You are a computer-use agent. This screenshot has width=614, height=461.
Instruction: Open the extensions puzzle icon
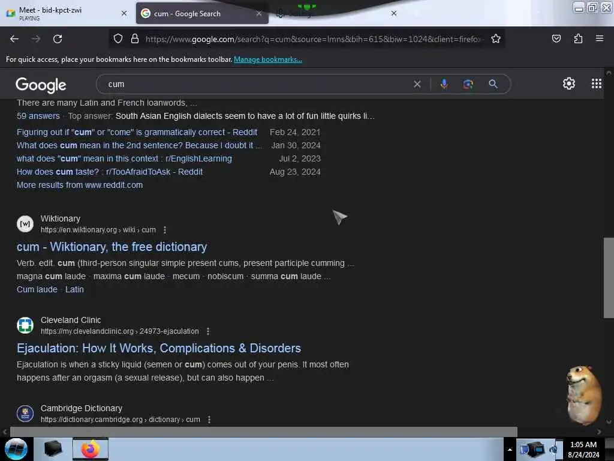[578, 38]
